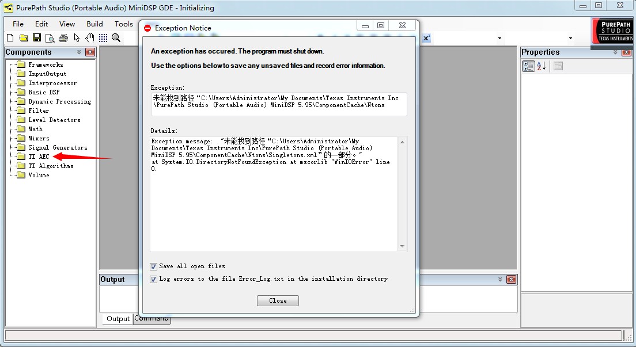Select the pointer arrow tool

pyautogui.click(x=77, y=38)
